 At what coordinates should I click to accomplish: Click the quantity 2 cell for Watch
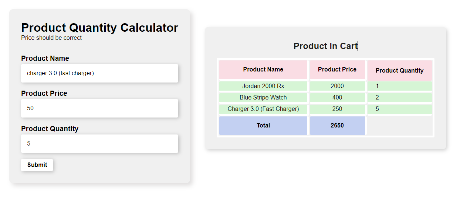[x=399, y=98]
